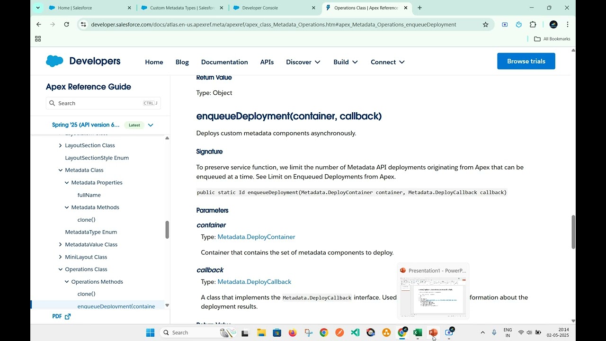Image resolution: width=606 pixels, height=341 pixels.
Task: Expand the Build dropdown menu
Action: (x=346, y=62)
